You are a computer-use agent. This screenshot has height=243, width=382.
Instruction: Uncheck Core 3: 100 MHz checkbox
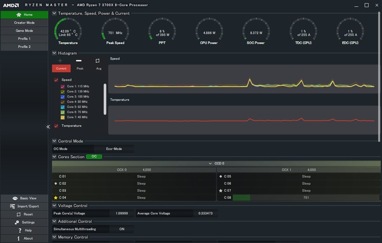pos(63,97)
